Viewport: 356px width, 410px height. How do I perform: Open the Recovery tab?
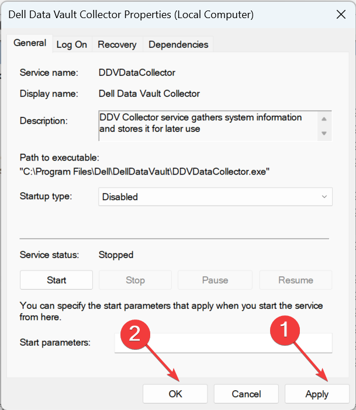point(117,44)
